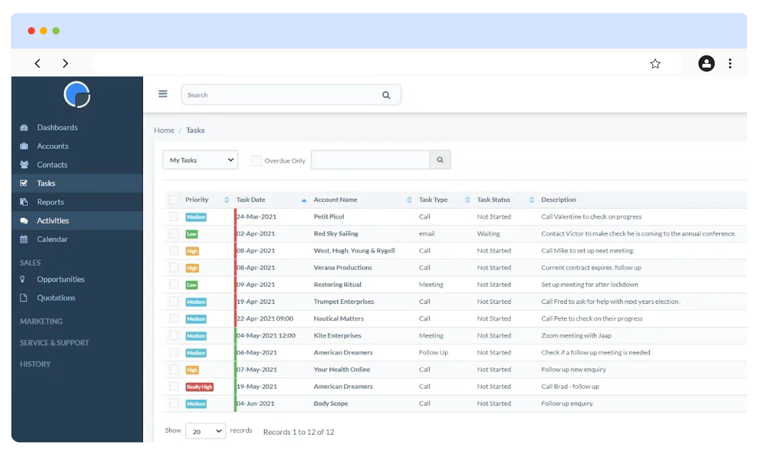Open the My Tasks dropdown
Viewport: 758px width, 453px height.
point(200,160)
